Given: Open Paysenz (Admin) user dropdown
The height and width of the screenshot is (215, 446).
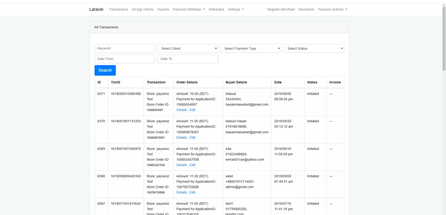Looking at the screenshot, I should click(x=333, y=10).
